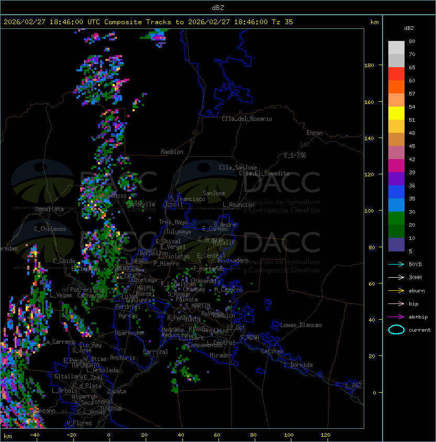Click the 'Composite Tracks' header text
The width and height of the screenshot is (436, 442).
[x=138, y=22]
